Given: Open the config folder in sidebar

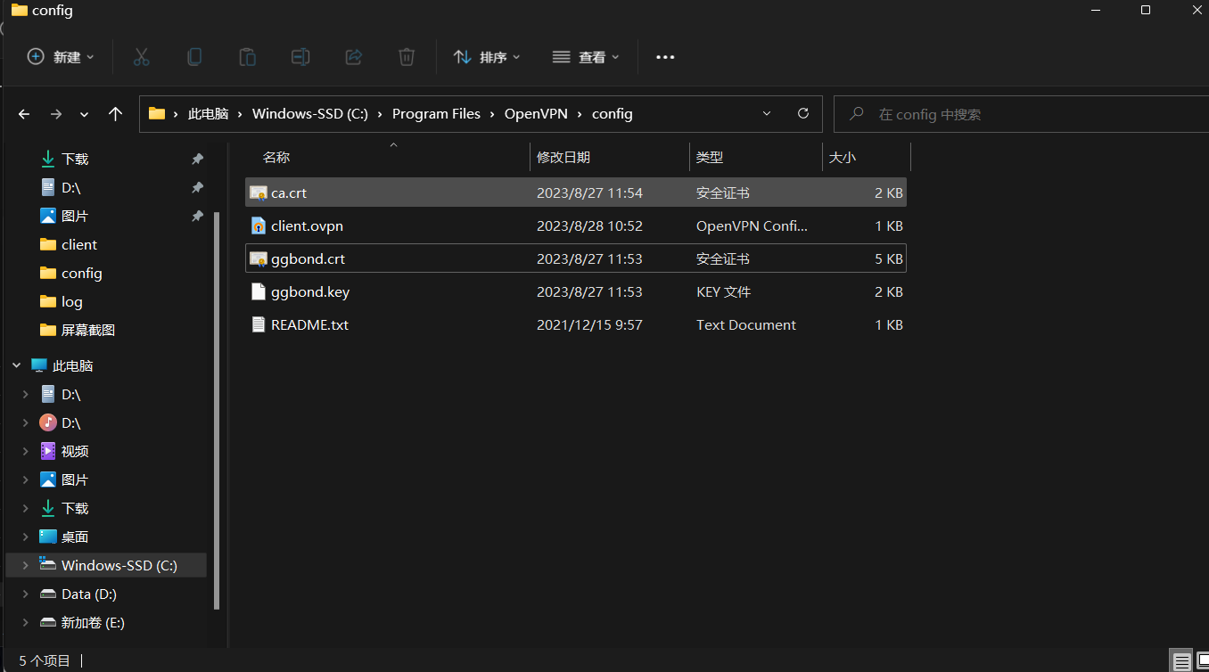Looking at the screenshot, I should pyautogui.click(x=81, y=273).
